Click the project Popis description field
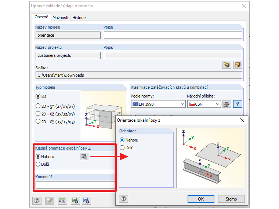This screenshot has height=209, width=279. 173,55
